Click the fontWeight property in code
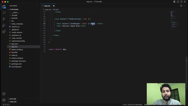This screenshot has width=188, height=106. (x=75, y=24)
